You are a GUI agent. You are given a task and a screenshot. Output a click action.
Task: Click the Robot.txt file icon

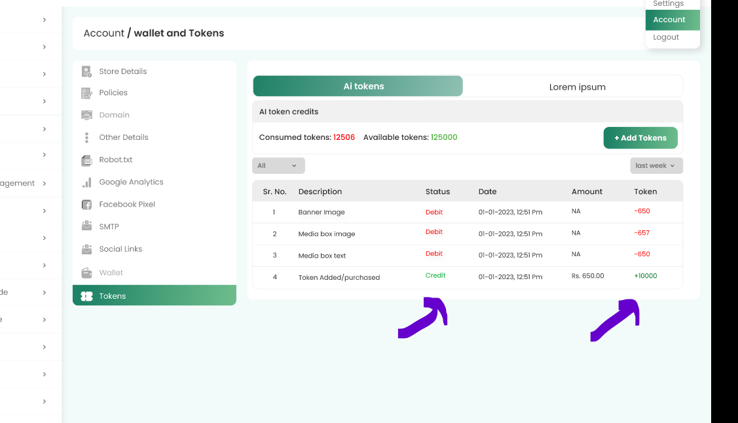[x=86, y=160]
